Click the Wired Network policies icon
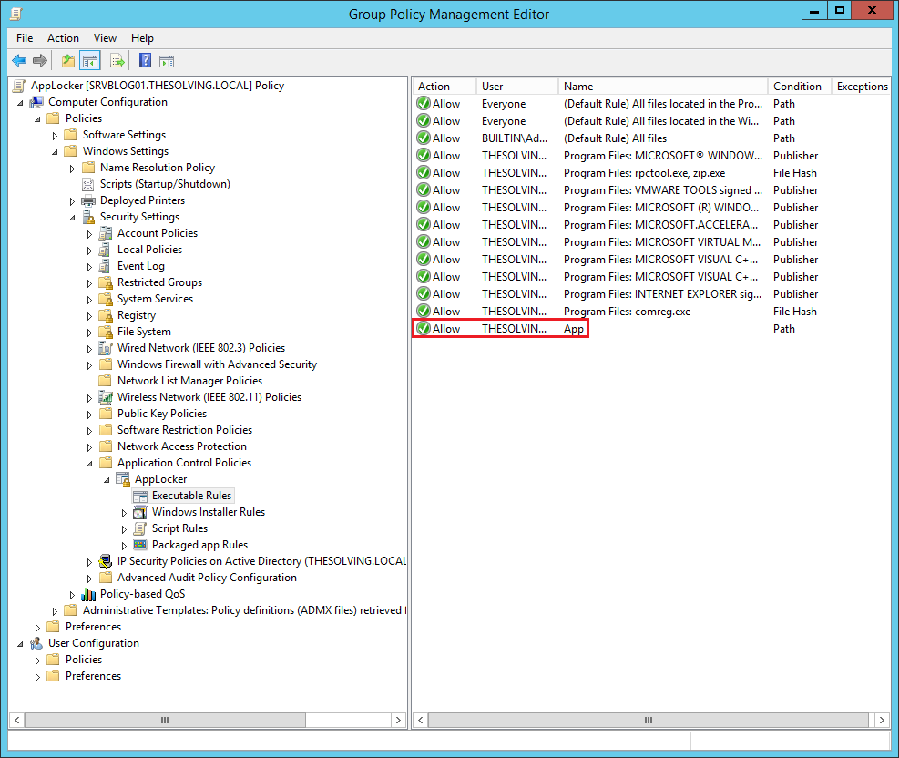899x758 pixels. point(106,348)
